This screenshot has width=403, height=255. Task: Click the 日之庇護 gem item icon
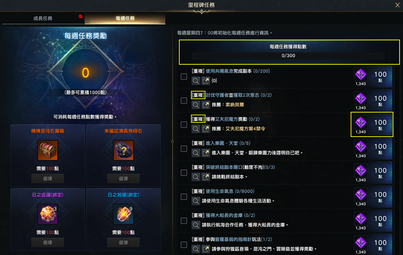[47, 214]
